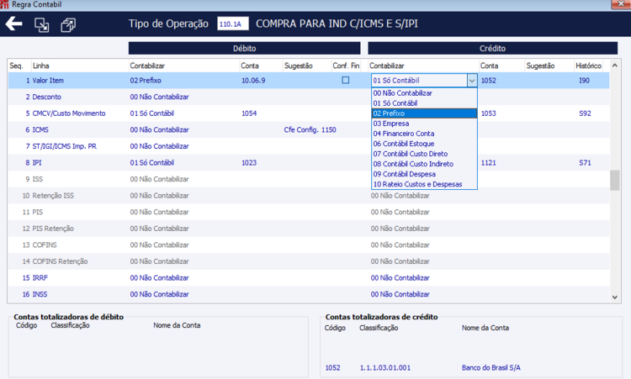The width and height of the screenshot is (631, 379).
Task: Go back using the white arrow icon
Action: pyautogui.click(x=14, y=24)
